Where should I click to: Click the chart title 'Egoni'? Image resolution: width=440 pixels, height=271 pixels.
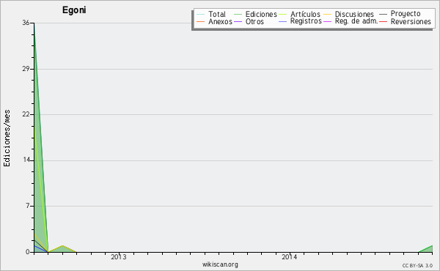point(74,10)
